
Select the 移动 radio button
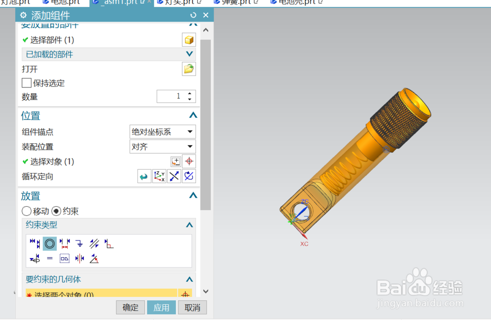pyautogui.click(x=27, y=211)
